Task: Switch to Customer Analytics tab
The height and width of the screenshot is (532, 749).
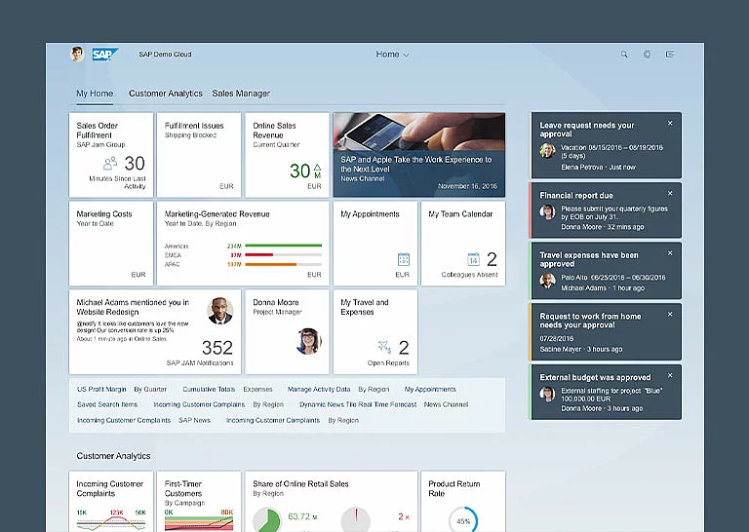Action: 165,94
